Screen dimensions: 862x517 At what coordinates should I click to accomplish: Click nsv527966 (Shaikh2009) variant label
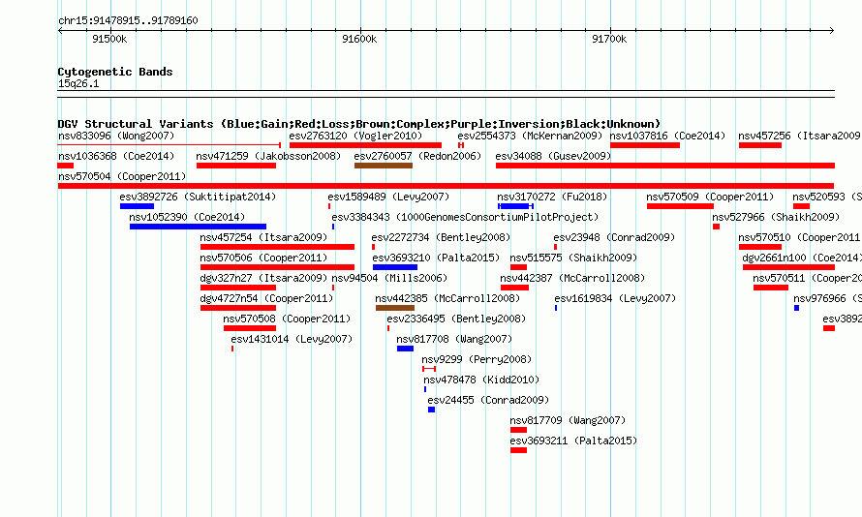776,217
